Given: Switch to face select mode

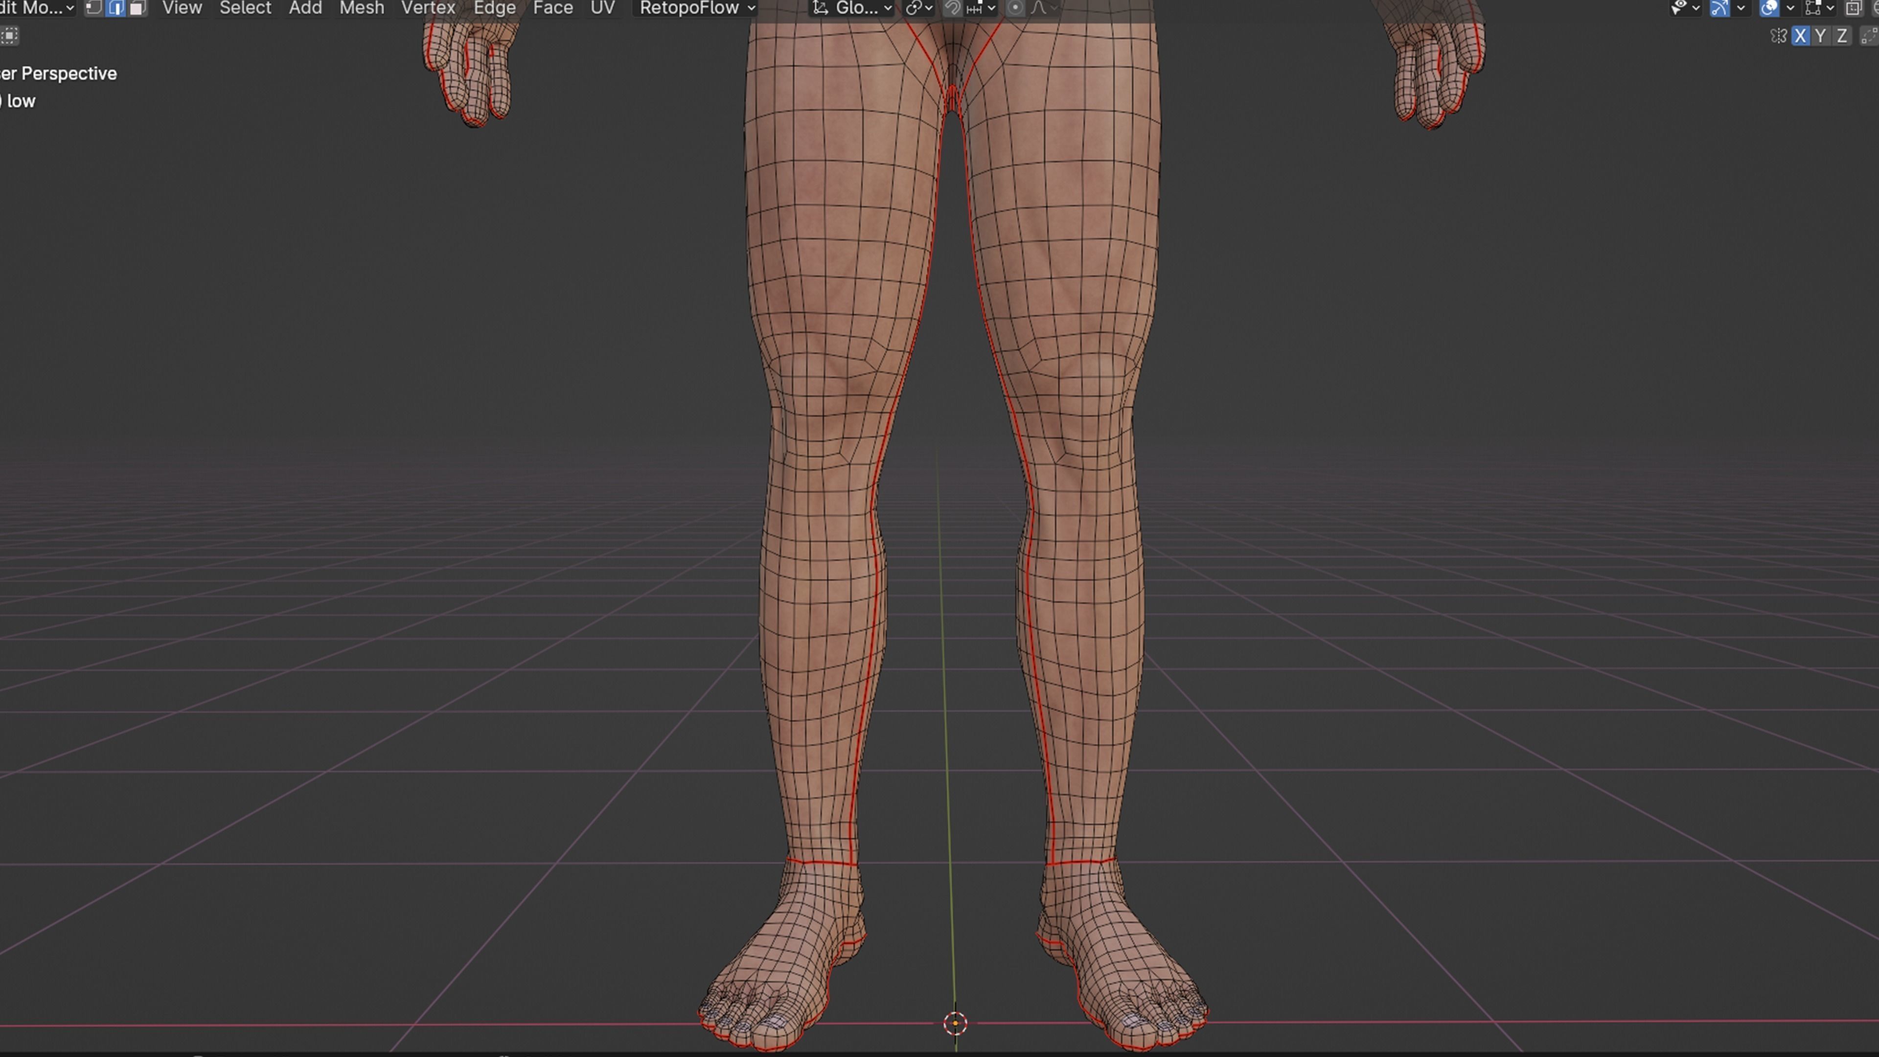Looking at the screenshot, I should point(137,8).
